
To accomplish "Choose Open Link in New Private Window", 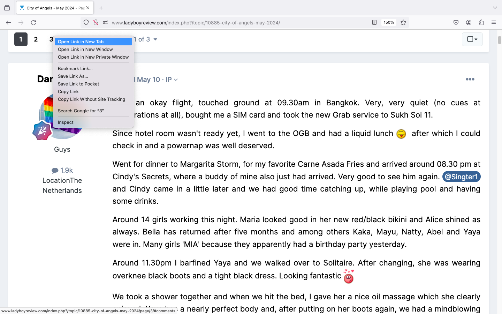I will click(x=93, y=57).
